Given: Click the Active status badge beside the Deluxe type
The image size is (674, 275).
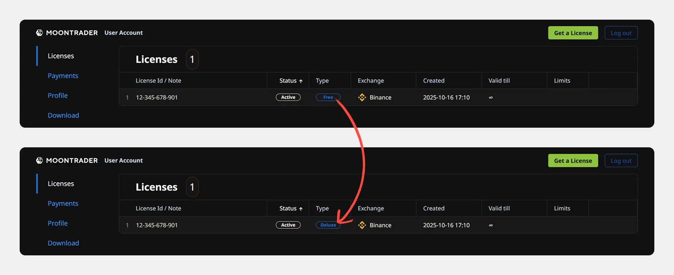Looking at the screenshot, I should tap(288, 225).
